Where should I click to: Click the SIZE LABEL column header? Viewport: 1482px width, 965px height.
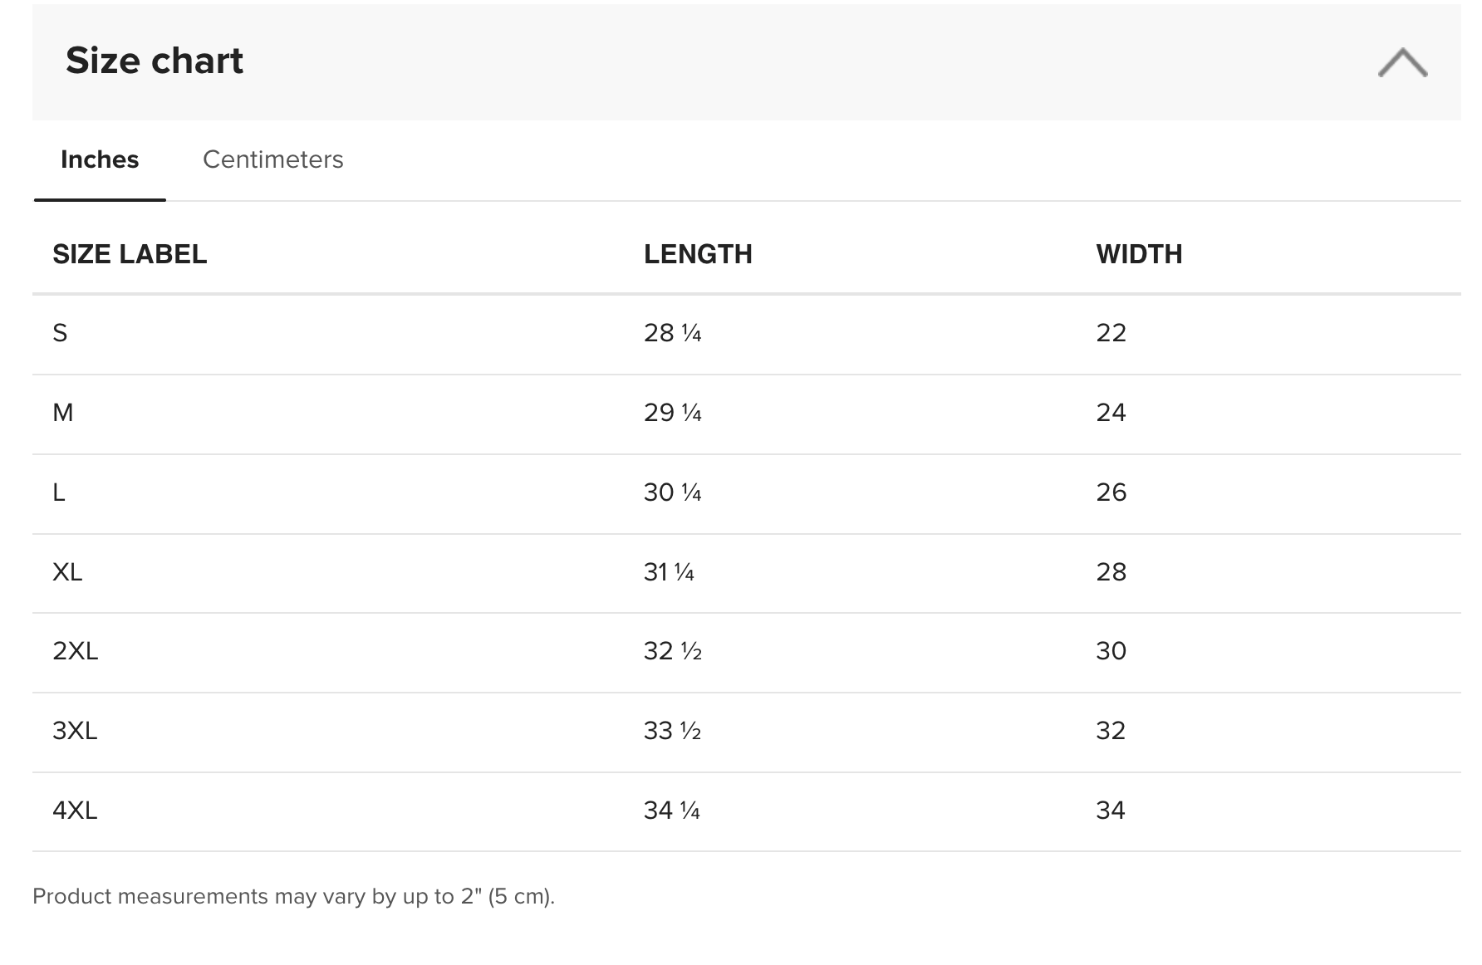(130, 254)
